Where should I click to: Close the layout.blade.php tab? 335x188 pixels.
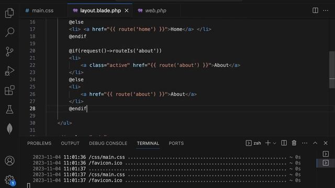click(127, 10)
